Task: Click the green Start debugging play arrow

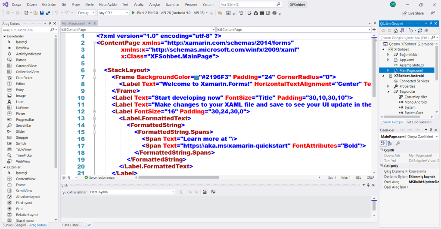Action: coord(133,13)
